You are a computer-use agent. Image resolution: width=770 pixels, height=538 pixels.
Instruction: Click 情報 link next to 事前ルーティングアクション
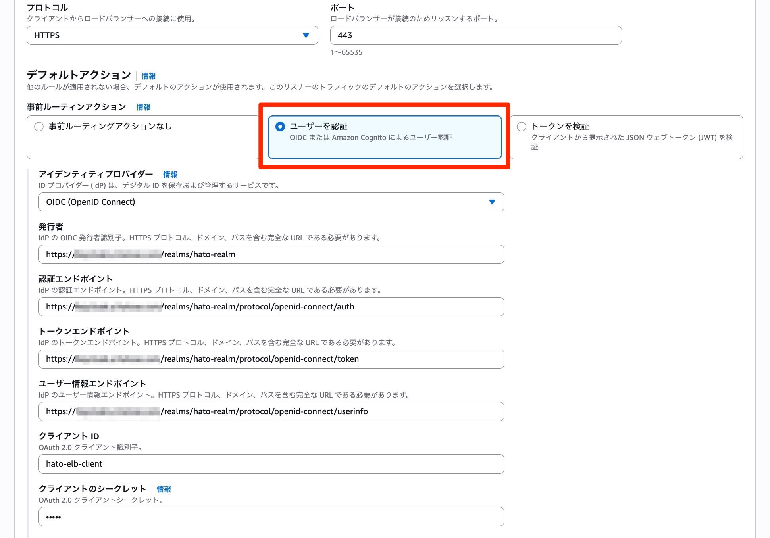142,107
